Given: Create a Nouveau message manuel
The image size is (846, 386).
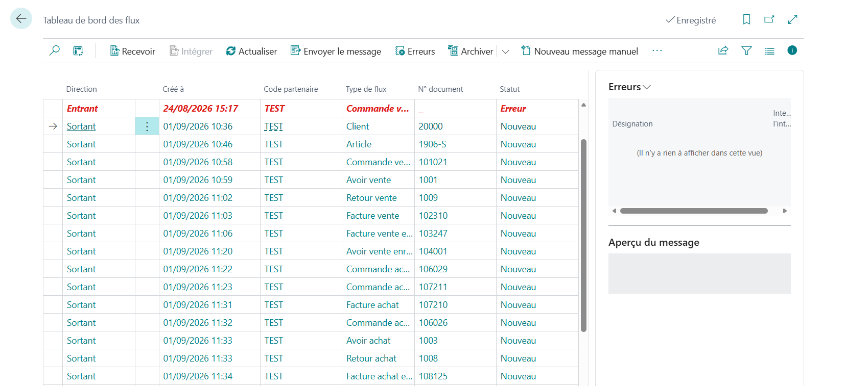Looking at the screenshot, I should click(579, 51).
